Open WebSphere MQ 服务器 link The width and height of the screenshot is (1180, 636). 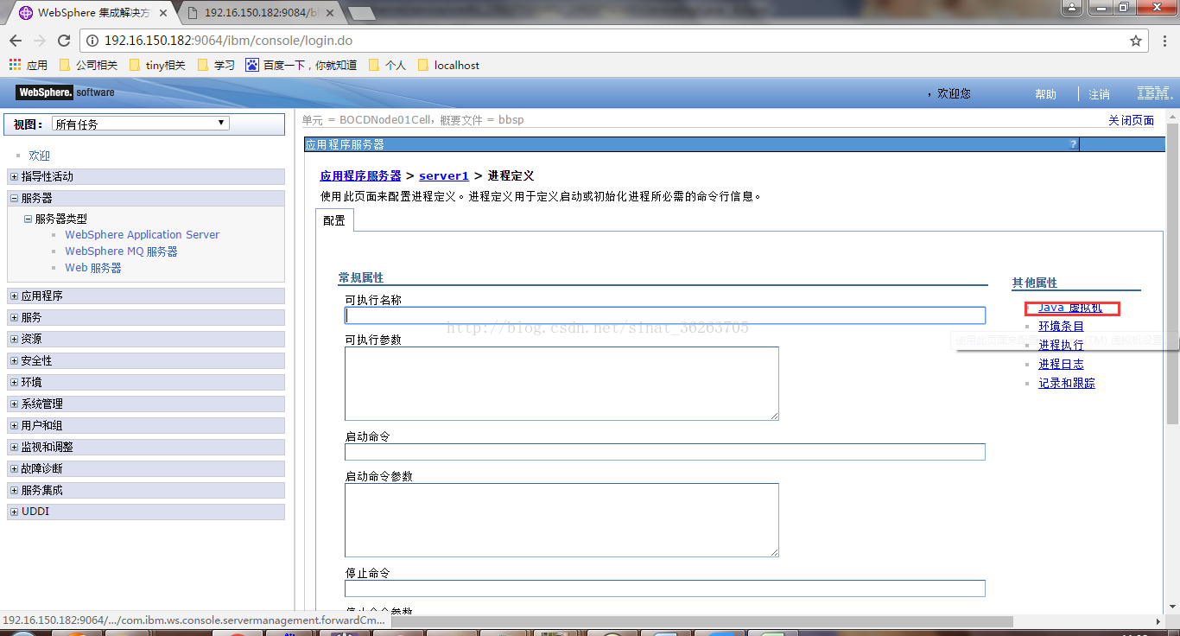point(121,251)
